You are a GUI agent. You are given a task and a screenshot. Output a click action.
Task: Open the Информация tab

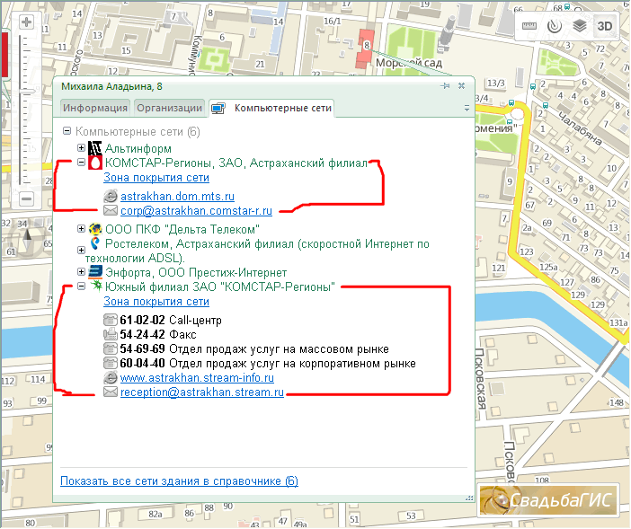95,108
